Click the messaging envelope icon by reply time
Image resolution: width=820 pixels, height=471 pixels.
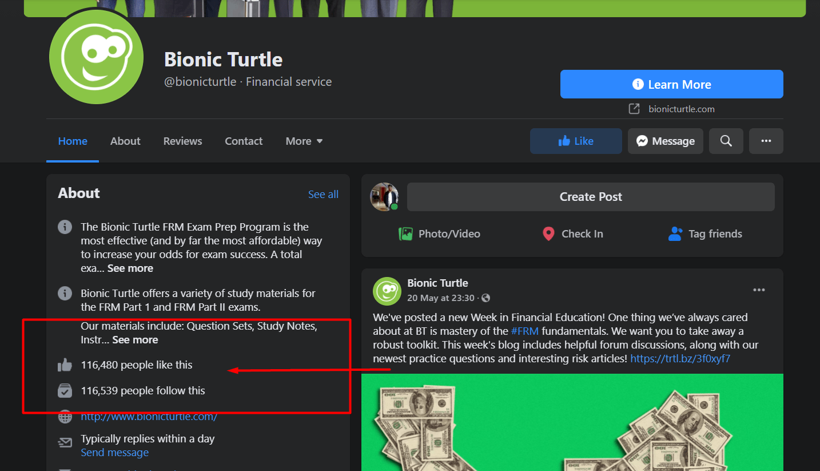65,442
